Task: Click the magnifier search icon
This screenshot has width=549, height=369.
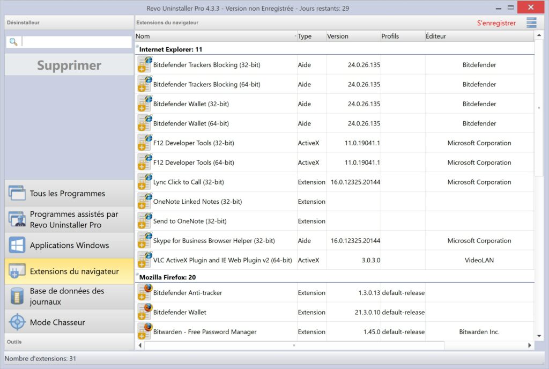Action: [x=13, y=42]
